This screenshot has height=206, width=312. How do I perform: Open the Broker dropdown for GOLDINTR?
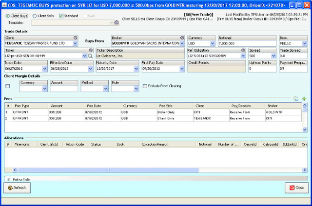pos(182,43)
